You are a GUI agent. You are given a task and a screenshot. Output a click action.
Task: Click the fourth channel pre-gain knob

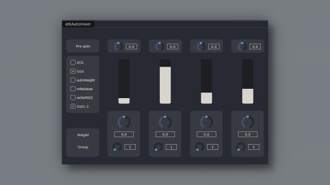pyautogui.click(x=242, y=46)
